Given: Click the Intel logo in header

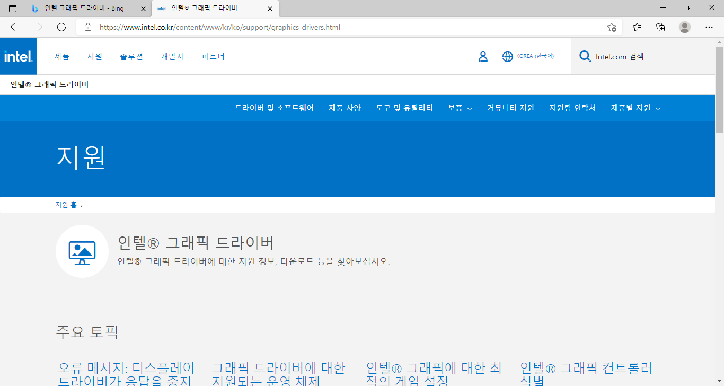Looking at the screenshot, I should click(x=19, y=56).
